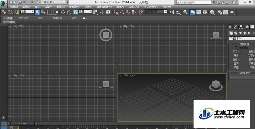
Task: Create a new scene with New icon
Action: coord(11,2)
